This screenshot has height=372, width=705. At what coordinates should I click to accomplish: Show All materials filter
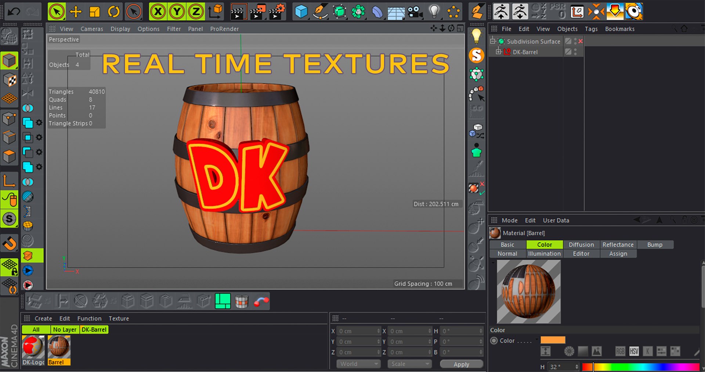click(x=36, y=330)
